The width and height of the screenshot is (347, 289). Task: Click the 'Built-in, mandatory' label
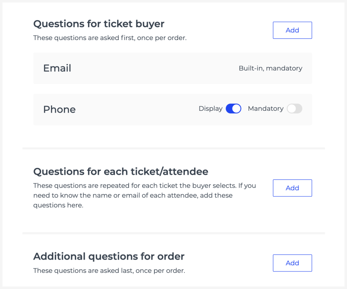tap(270, 68)
